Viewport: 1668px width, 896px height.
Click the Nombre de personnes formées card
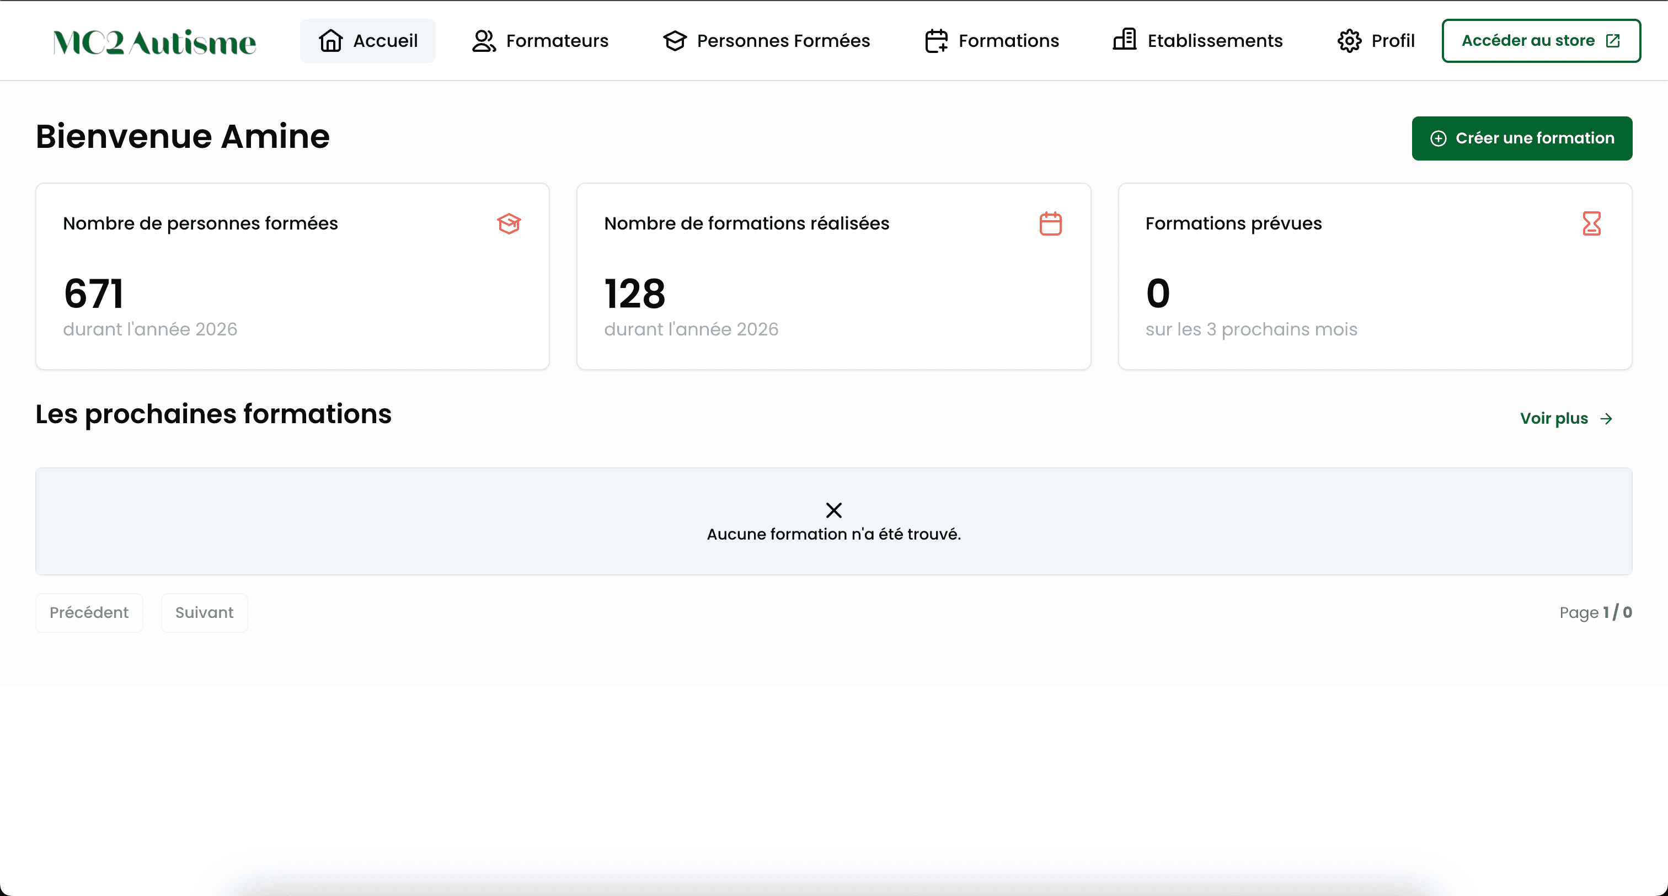point(293,276)
